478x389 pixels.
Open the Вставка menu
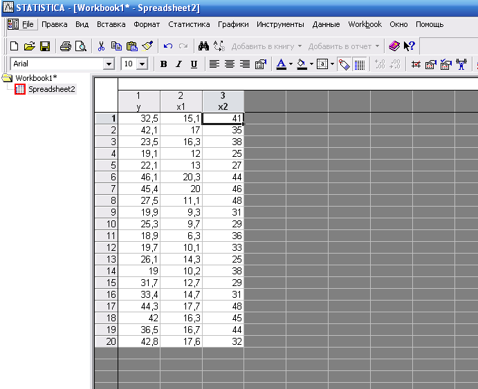[111, 24]
